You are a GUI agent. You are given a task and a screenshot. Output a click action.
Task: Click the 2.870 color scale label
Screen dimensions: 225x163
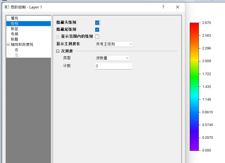[207, 23]
